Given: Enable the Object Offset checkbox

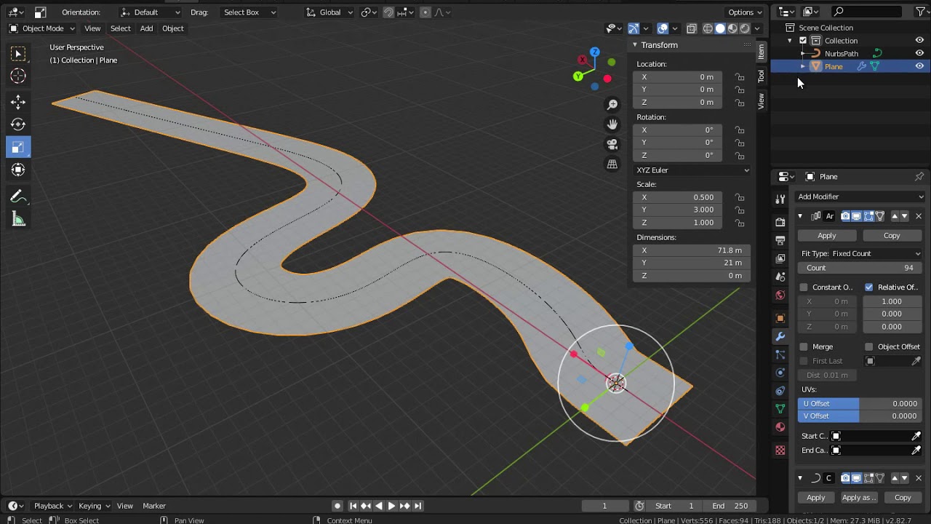Looking at the screenshot, I should click(869, 347).
